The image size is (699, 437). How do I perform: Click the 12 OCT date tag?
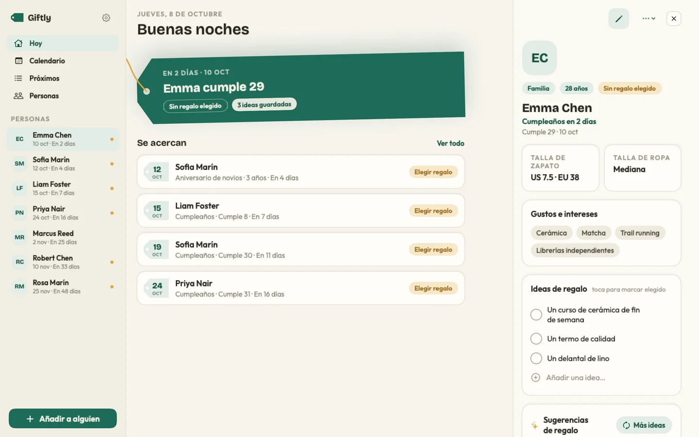[x=156, y=172]
